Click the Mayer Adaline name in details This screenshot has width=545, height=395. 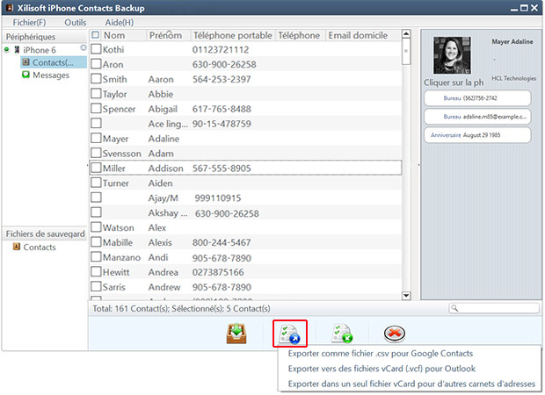click(x=512, y=41)
